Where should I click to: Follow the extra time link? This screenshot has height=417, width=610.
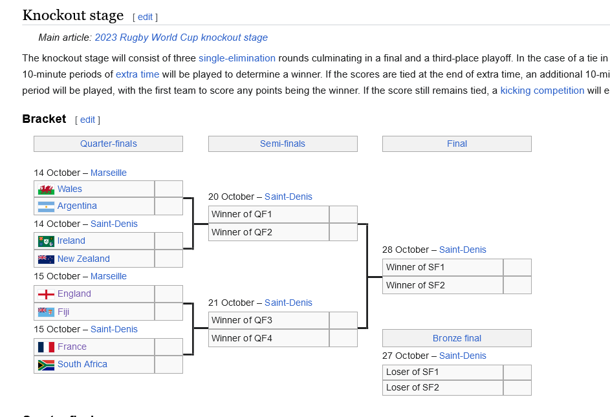(137, 74)
